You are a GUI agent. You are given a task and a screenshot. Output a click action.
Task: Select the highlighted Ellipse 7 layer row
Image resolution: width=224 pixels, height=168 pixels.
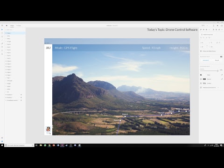click(x=15, y=33)
